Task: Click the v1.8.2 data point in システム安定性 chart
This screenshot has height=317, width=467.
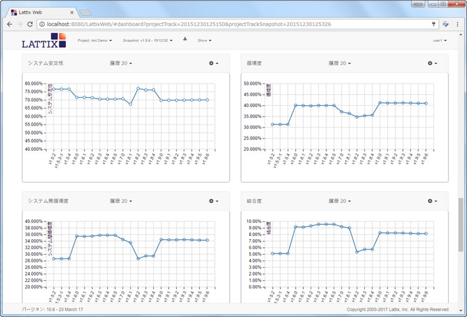Action: click(138, 88)
